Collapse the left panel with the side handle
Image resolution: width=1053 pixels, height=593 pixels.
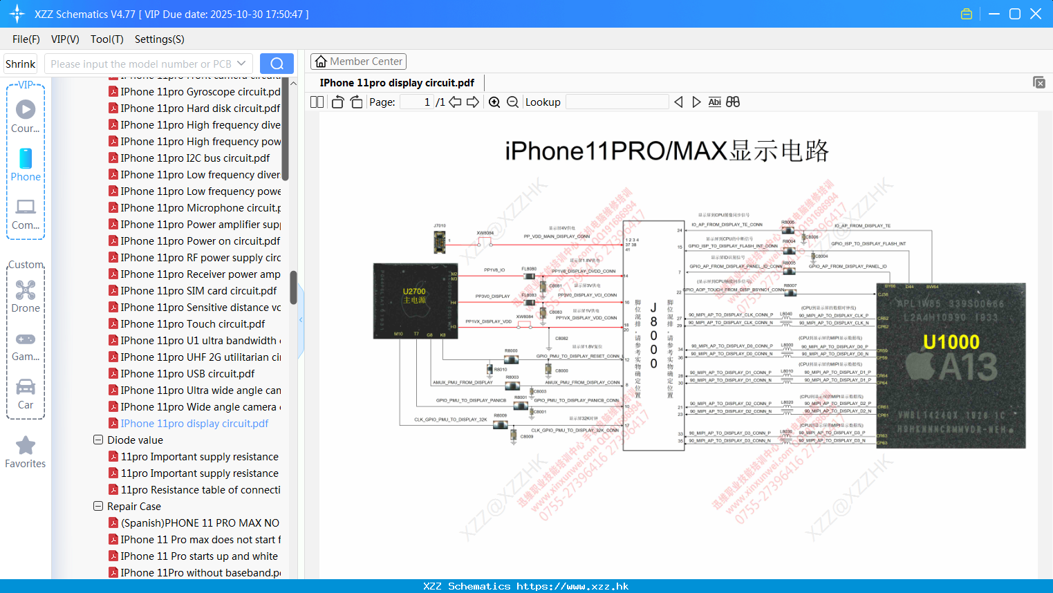click(x=301, y=320)
